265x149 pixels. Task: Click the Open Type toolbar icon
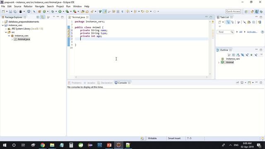tap(83, 12)
